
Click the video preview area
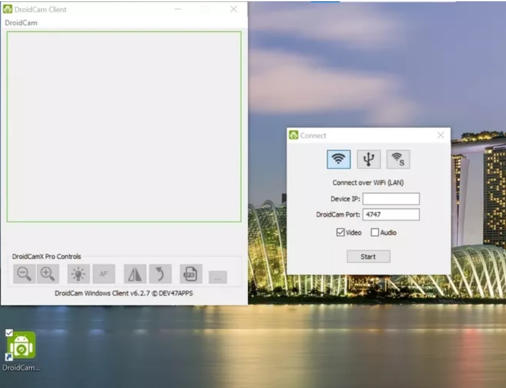pos(124,126)
